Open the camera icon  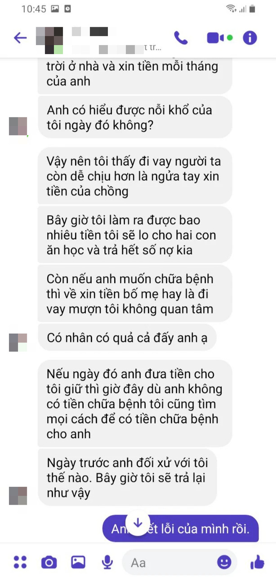49,563
